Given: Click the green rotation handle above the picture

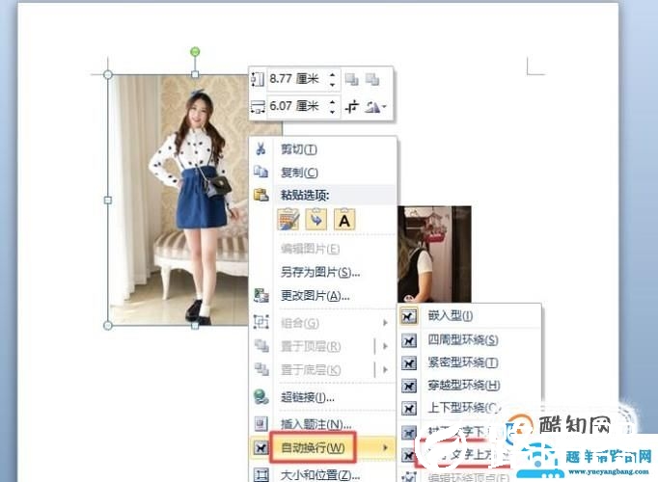Looking at the screenshot, I should (195, 51).
